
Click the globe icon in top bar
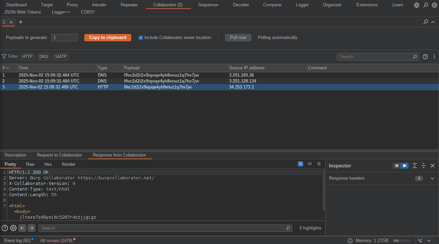pos(417,5)
